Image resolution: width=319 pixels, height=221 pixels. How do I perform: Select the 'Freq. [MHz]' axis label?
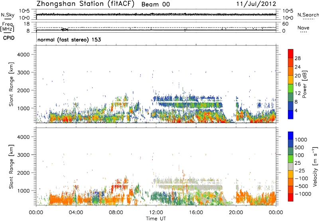point(7,27)
